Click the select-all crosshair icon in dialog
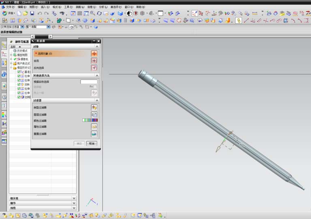The height and width of the screenshot is (219, 311). point(94,61)
